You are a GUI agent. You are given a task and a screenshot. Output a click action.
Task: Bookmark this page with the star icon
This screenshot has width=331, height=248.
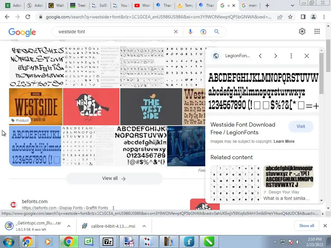[290, 17]
